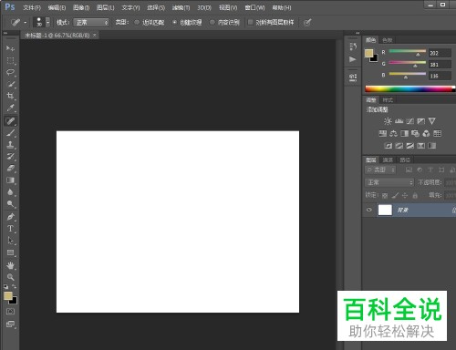Expand the collapsed panel dock arrows
Image resolution: width=456 pixels, height=350 pixels.
(x=358, y=33)
